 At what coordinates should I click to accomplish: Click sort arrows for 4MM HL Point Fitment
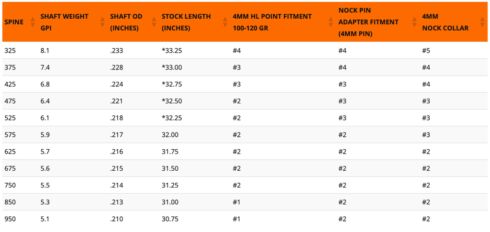coord(331,22)
